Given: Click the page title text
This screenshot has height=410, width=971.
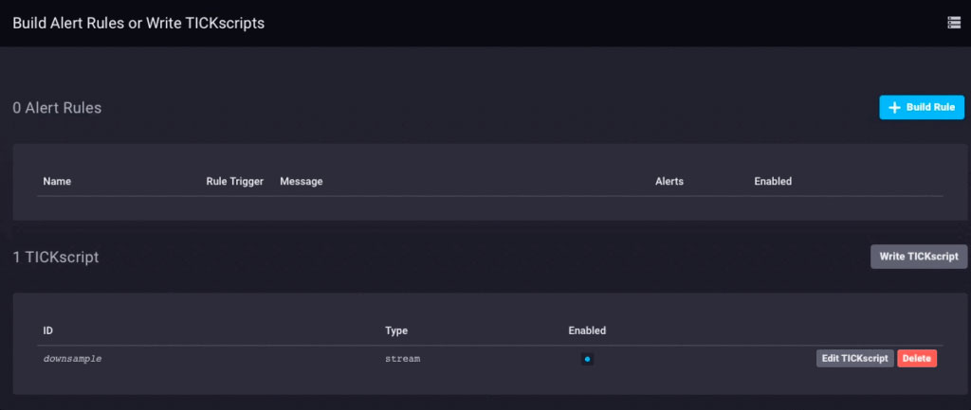Looking at the screenshot, I should tap(138, 23).
